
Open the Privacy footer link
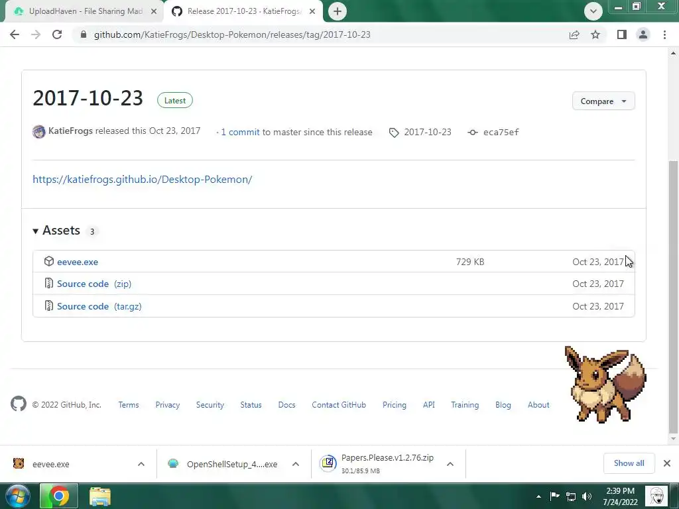(168, 405)
